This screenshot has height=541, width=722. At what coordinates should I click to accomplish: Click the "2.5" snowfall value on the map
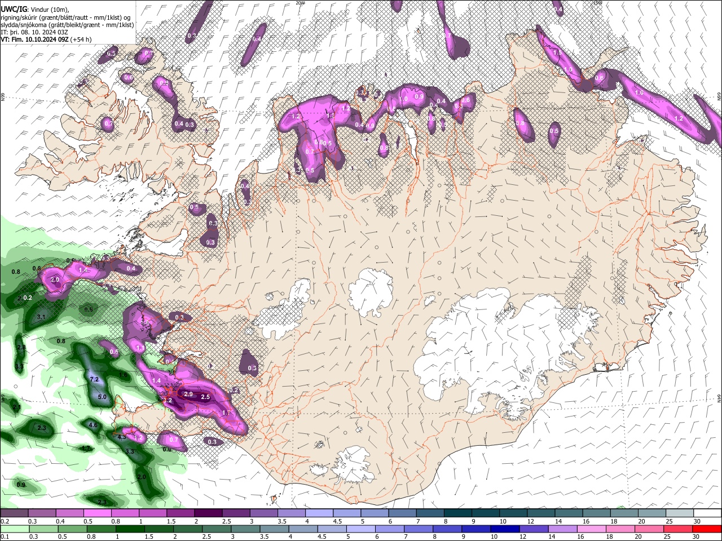(205, 397)
